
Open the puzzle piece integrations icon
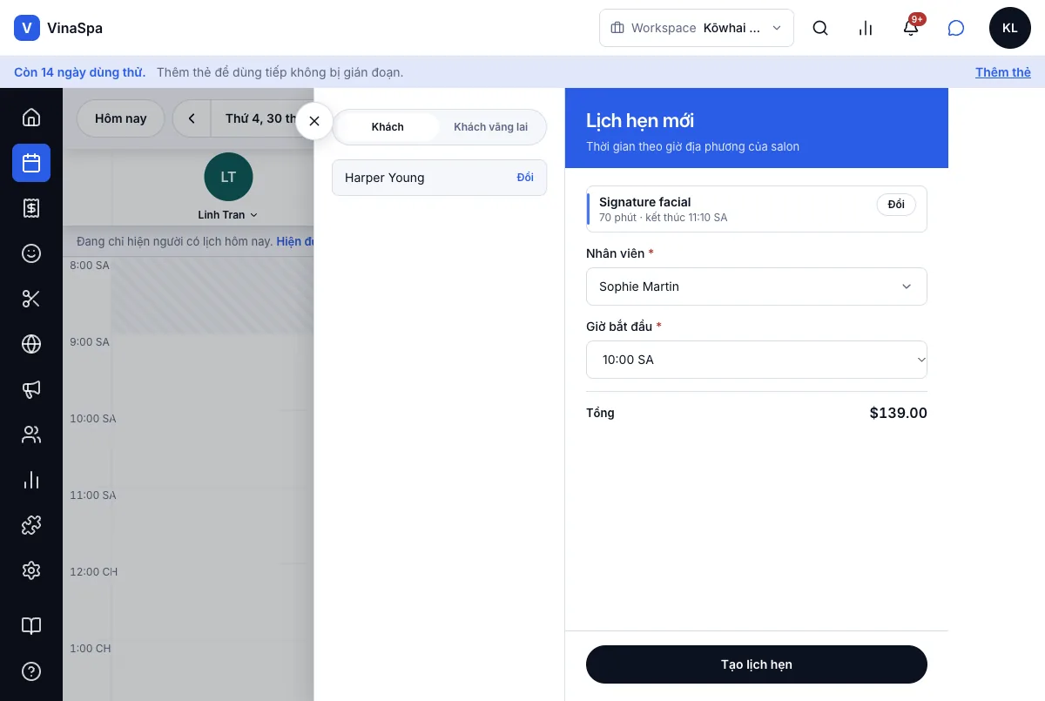pos(31,525)
